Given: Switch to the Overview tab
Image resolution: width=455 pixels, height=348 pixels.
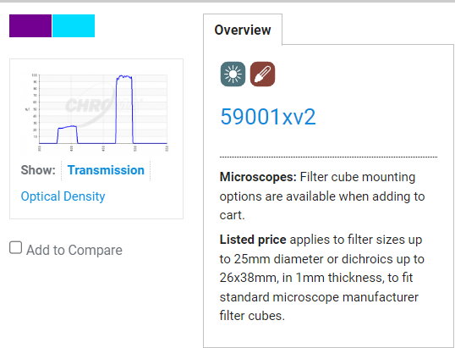Looking at the screenshot, I should click(x=243, y=30).
